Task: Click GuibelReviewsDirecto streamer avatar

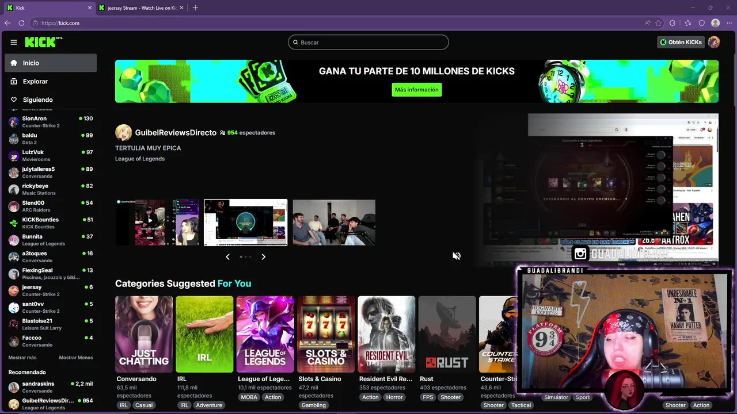Action: 123,132
